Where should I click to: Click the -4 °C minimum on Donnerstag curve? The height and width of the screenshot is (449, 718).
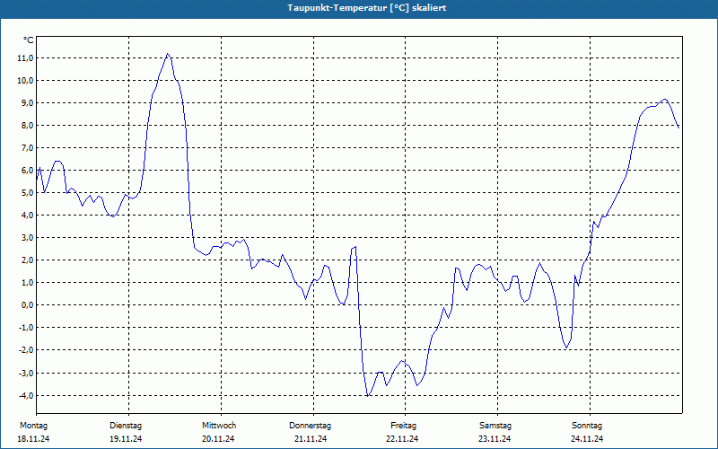tap(368, 396)
